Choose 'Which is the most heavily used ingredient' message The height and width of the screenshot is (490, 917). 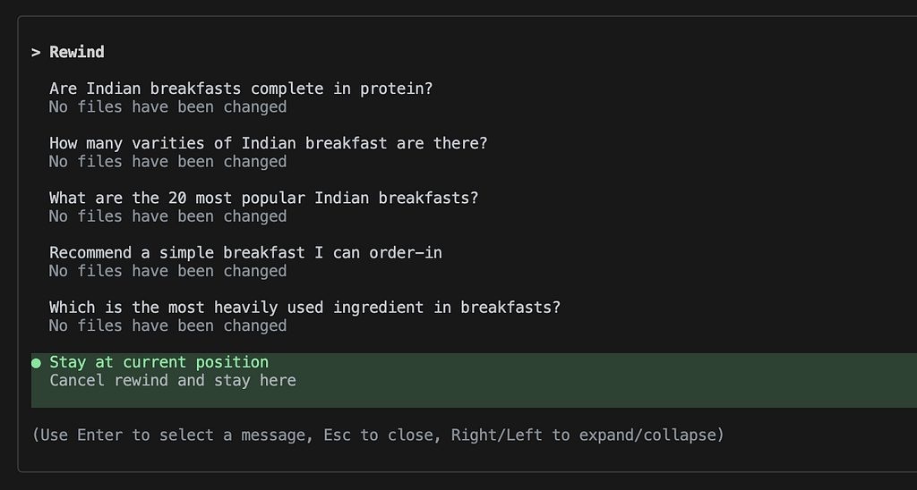coord(304,308)
